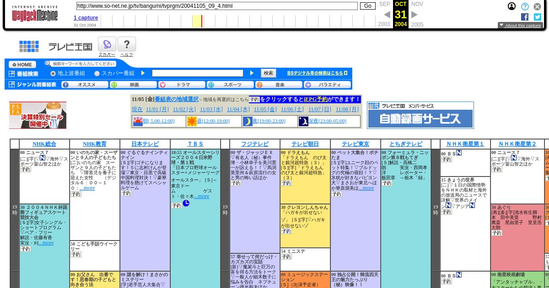Go to next capture arrow

pyautogui.click(x=414, y=15)
